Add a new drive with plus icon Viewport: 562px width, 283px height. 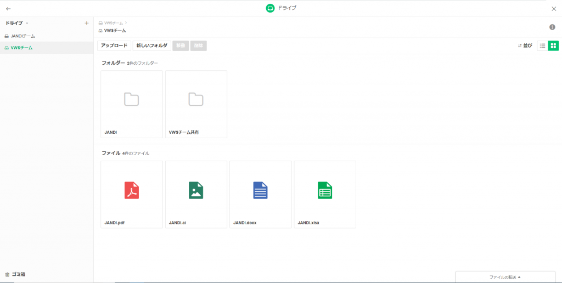[86, 23]
